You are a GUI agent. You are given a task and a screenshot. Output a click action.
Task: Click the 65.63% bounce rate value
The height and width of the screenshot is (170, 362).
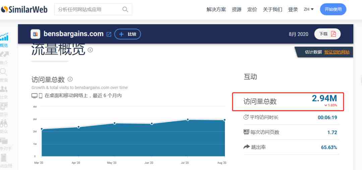click(329, 147)
